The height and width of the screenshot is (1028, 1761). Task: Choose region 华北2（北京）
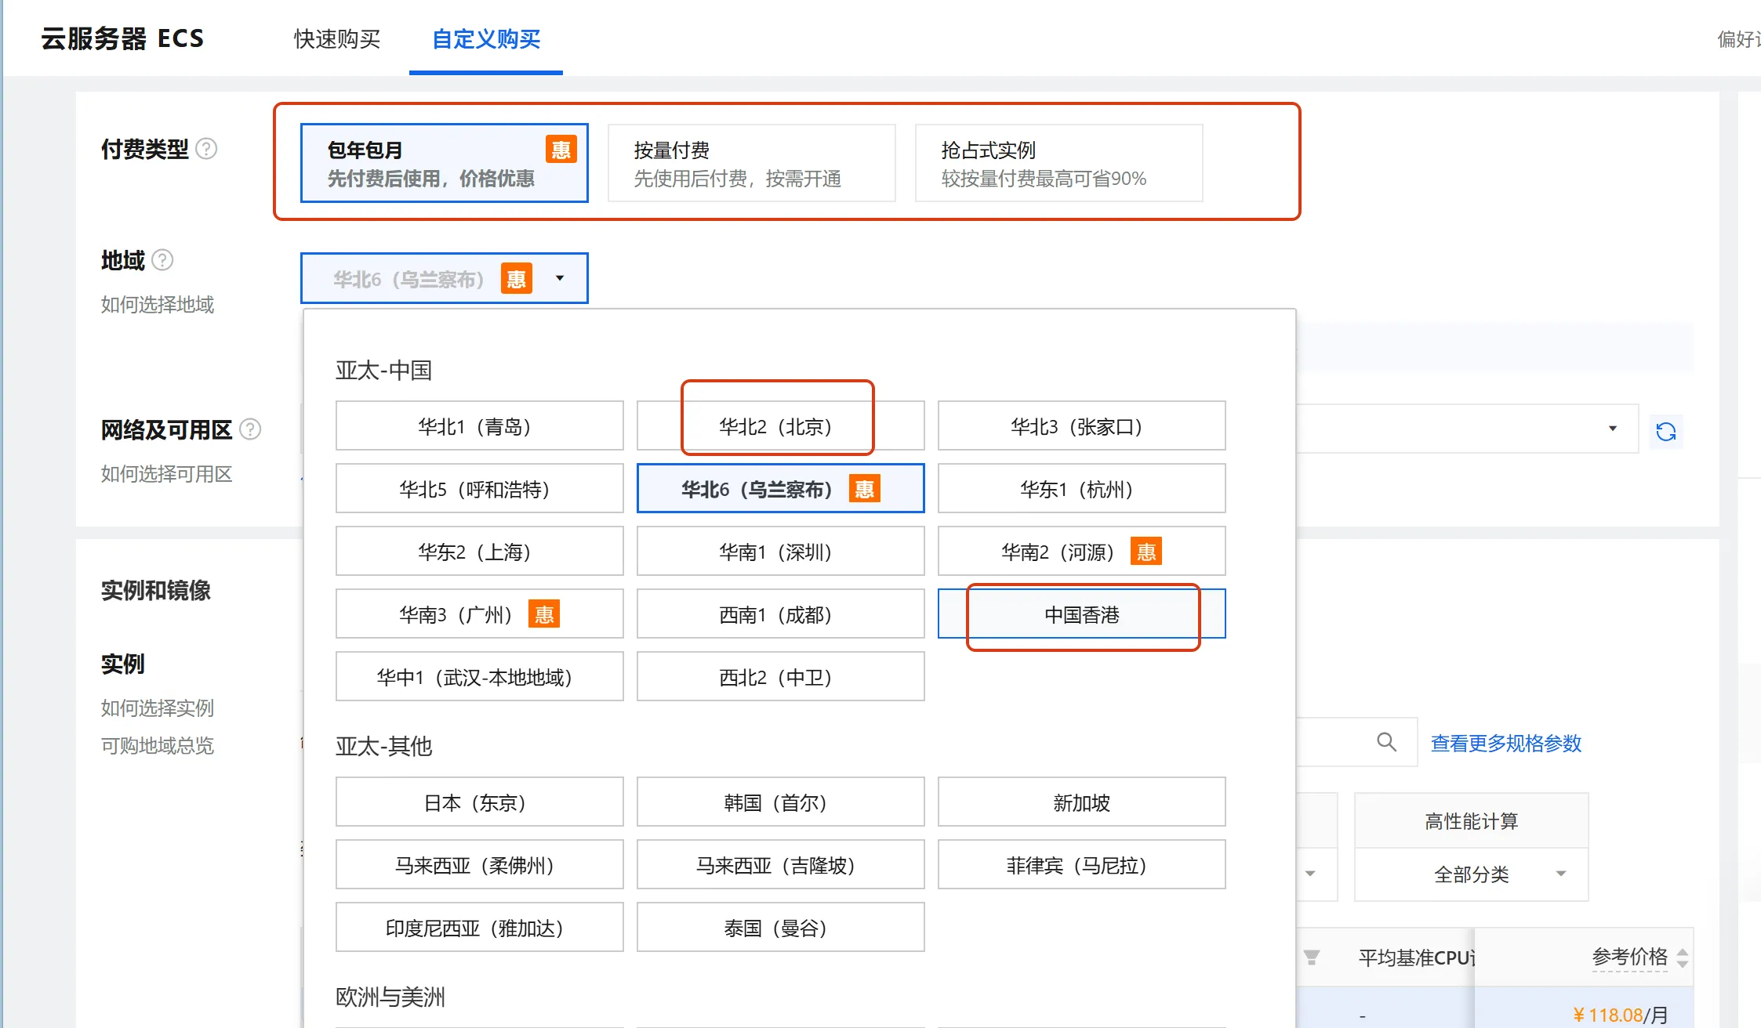pos(781,426)
